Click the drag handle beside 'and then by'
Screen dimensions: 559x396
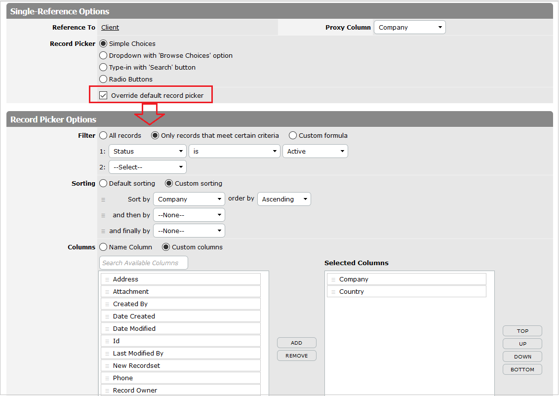tap(103, 215)
